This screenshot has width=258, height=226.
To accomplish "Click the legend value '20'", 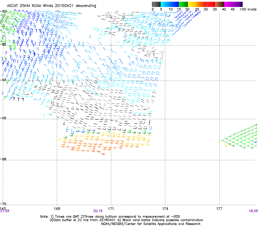I will point(188,9).
